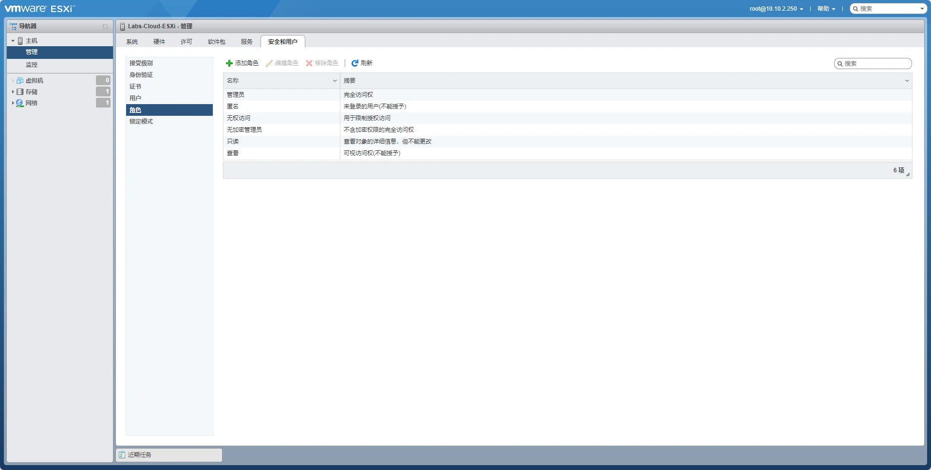Click the storage icon in navigator
This screenshot has height=470, width=931.
coord(20,92)
